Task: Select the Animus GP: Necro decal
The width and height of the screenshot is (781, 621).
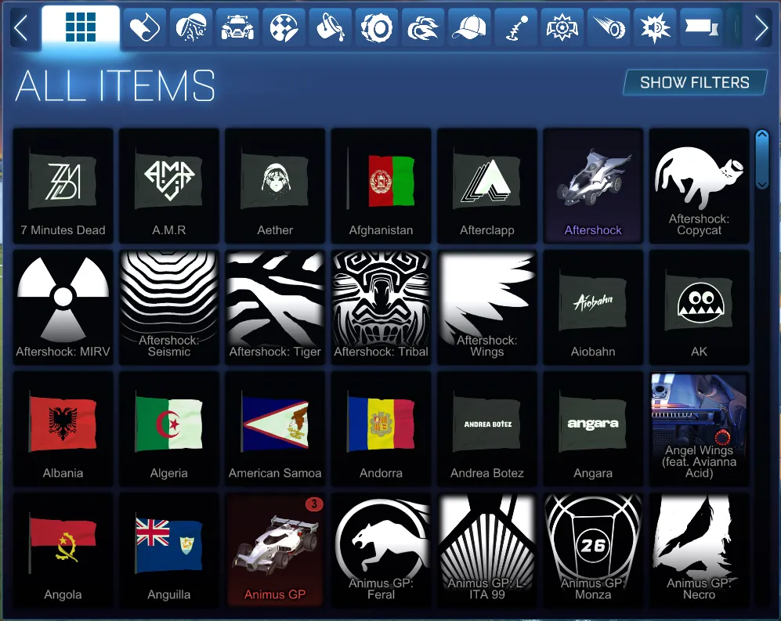Action: pyautogui.click(x=700, y=551)
